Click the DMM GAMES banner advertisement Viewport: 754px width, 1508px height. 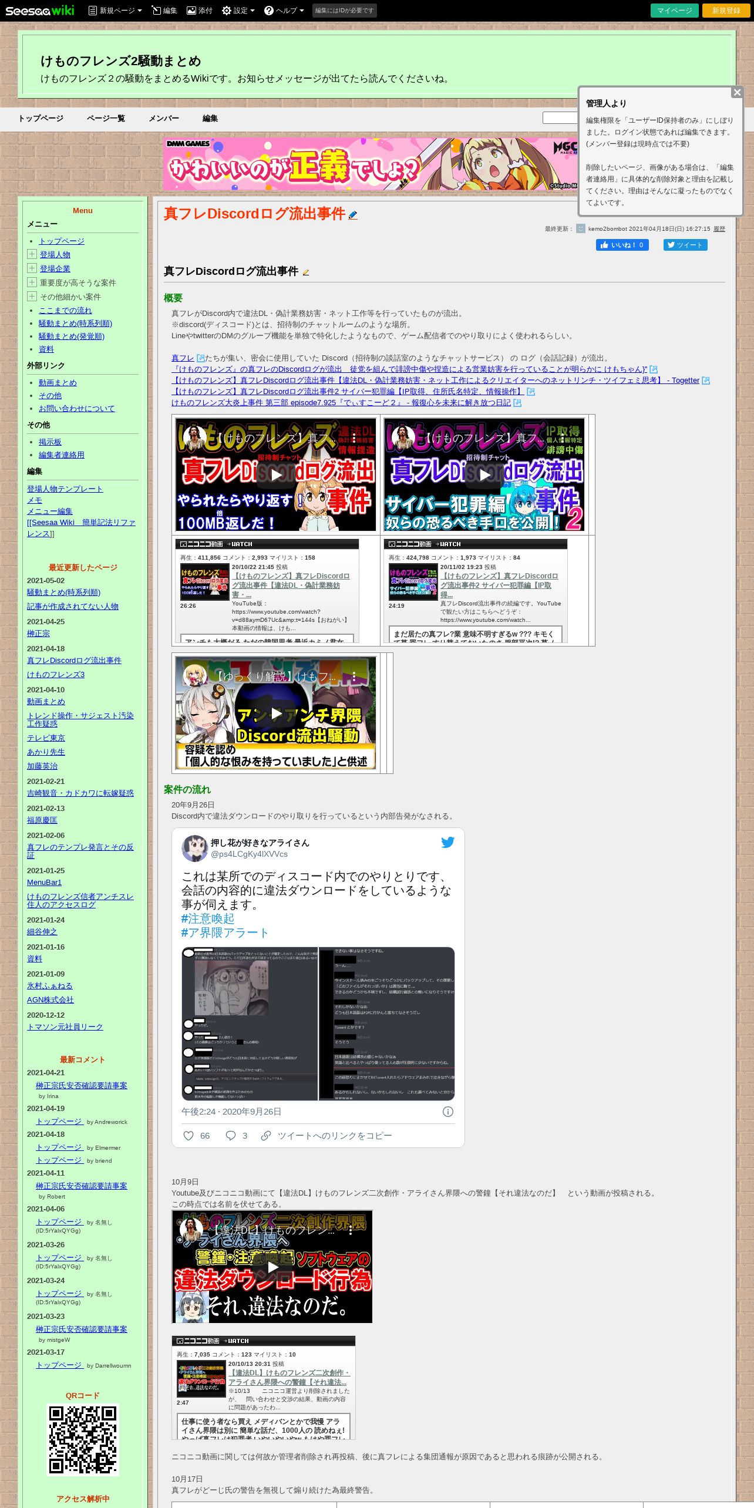(371, 164)
